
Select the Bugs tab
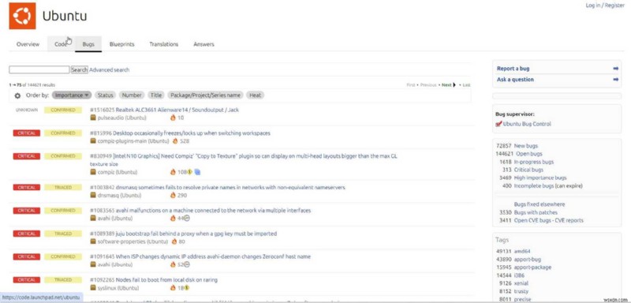(x=88, y=44)
